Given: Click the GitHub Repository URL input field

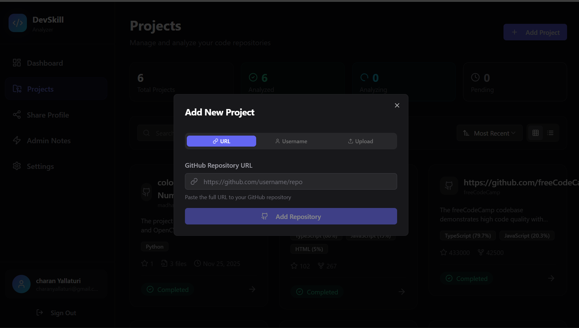Looking at the screenshot, I should (291, 181).
